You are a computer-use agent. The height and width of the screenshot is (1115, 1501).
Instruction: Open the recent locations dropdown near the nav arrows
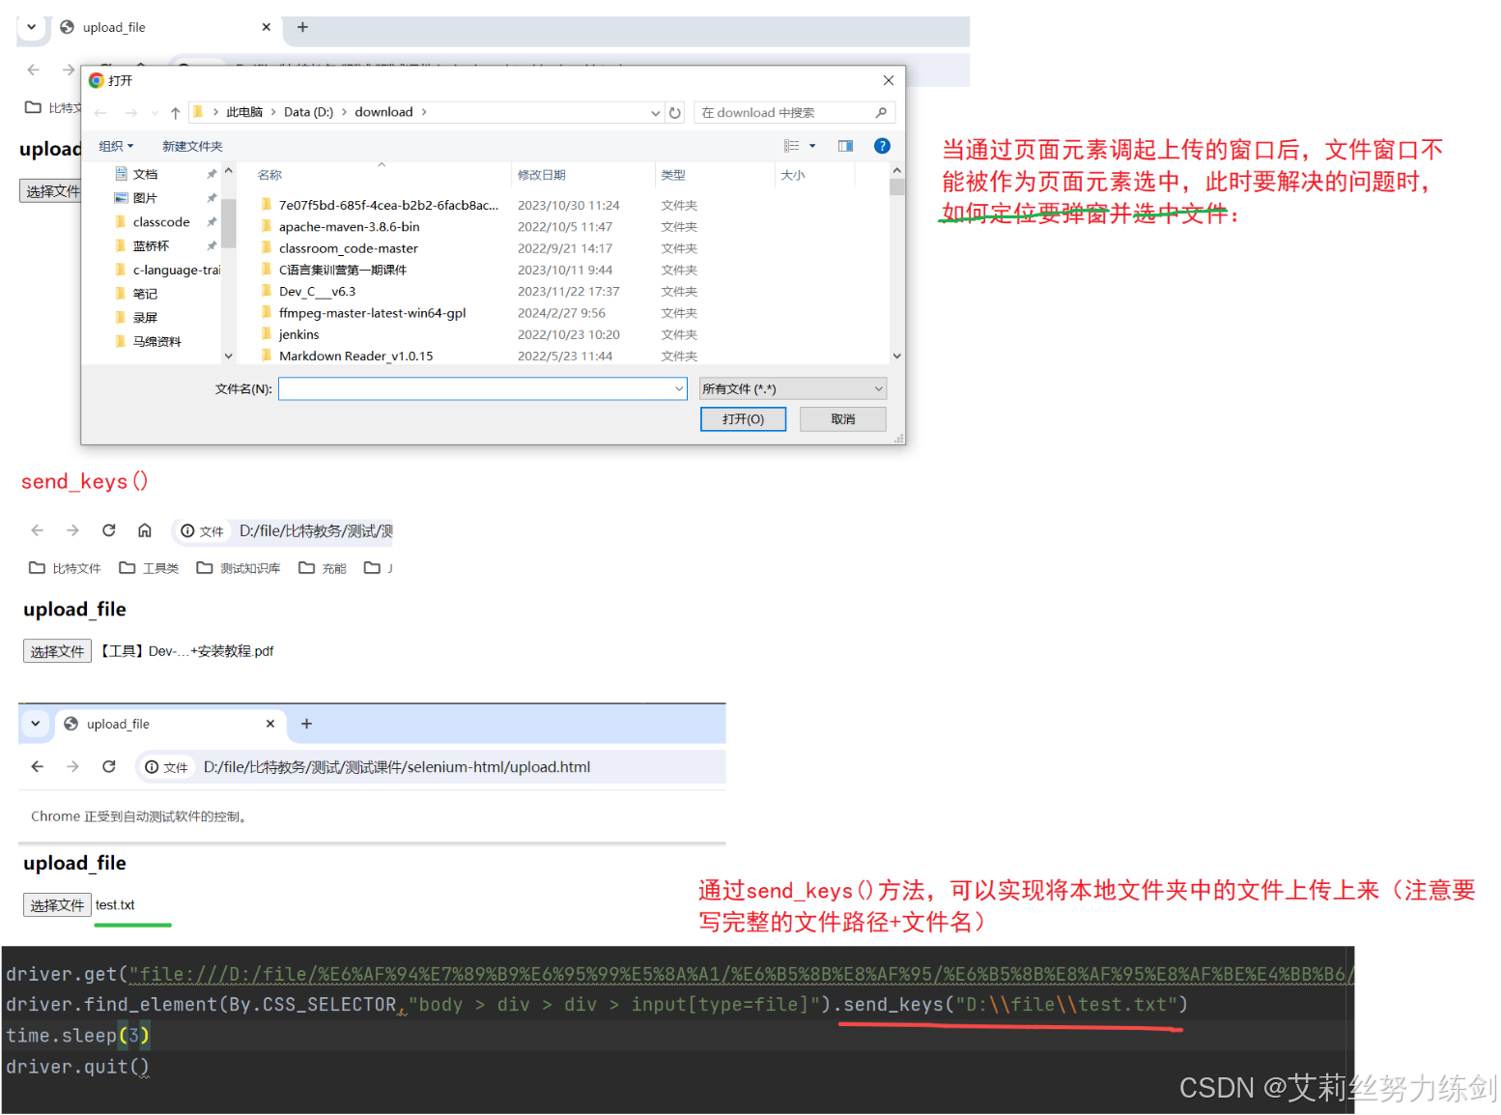coord(156,113)
